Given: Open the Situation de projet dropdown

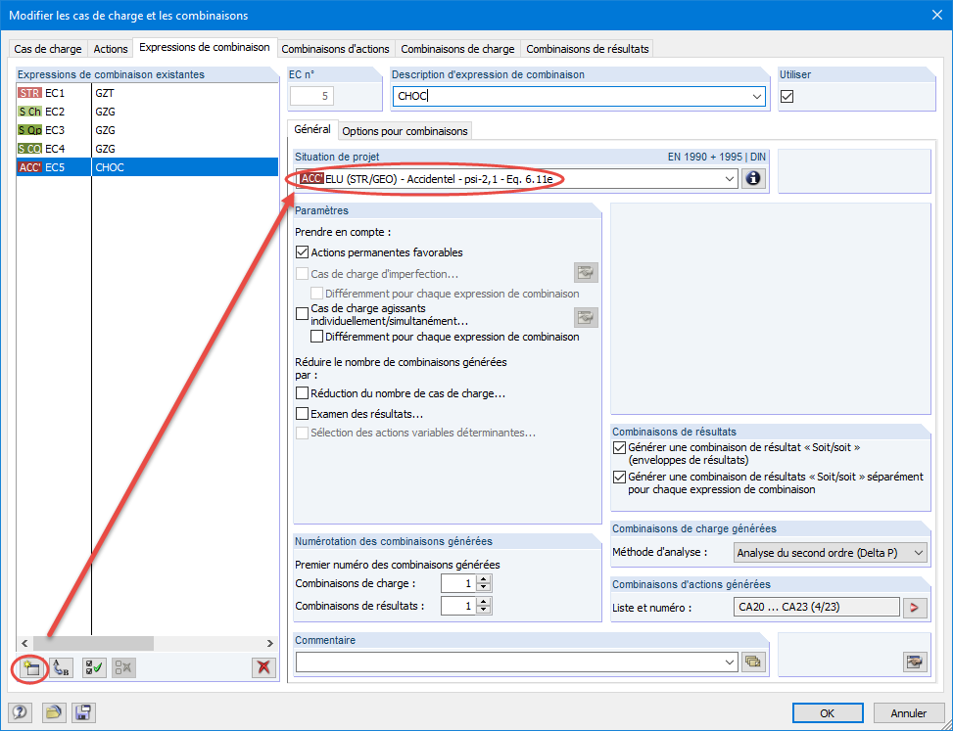Looking at the screenshot, I should [x=730, y=179].
